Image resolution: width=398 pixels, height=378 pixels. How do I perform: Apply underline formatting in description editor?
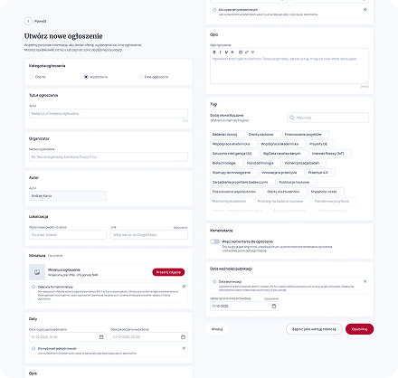click(x=226, y=52)
